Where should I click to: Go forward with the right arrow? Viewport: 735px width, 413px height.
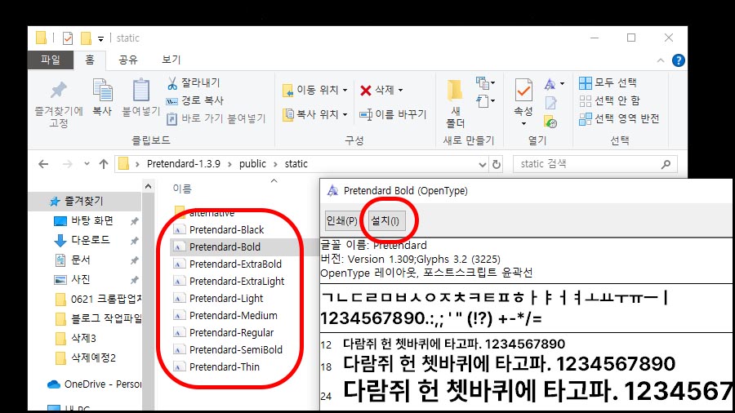point(68,164)
